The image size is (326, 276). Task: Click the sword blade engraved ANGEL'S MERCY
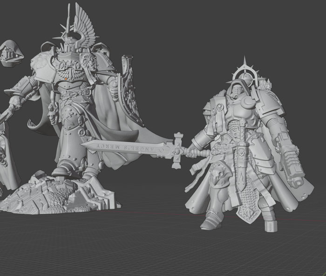point(127,147)
